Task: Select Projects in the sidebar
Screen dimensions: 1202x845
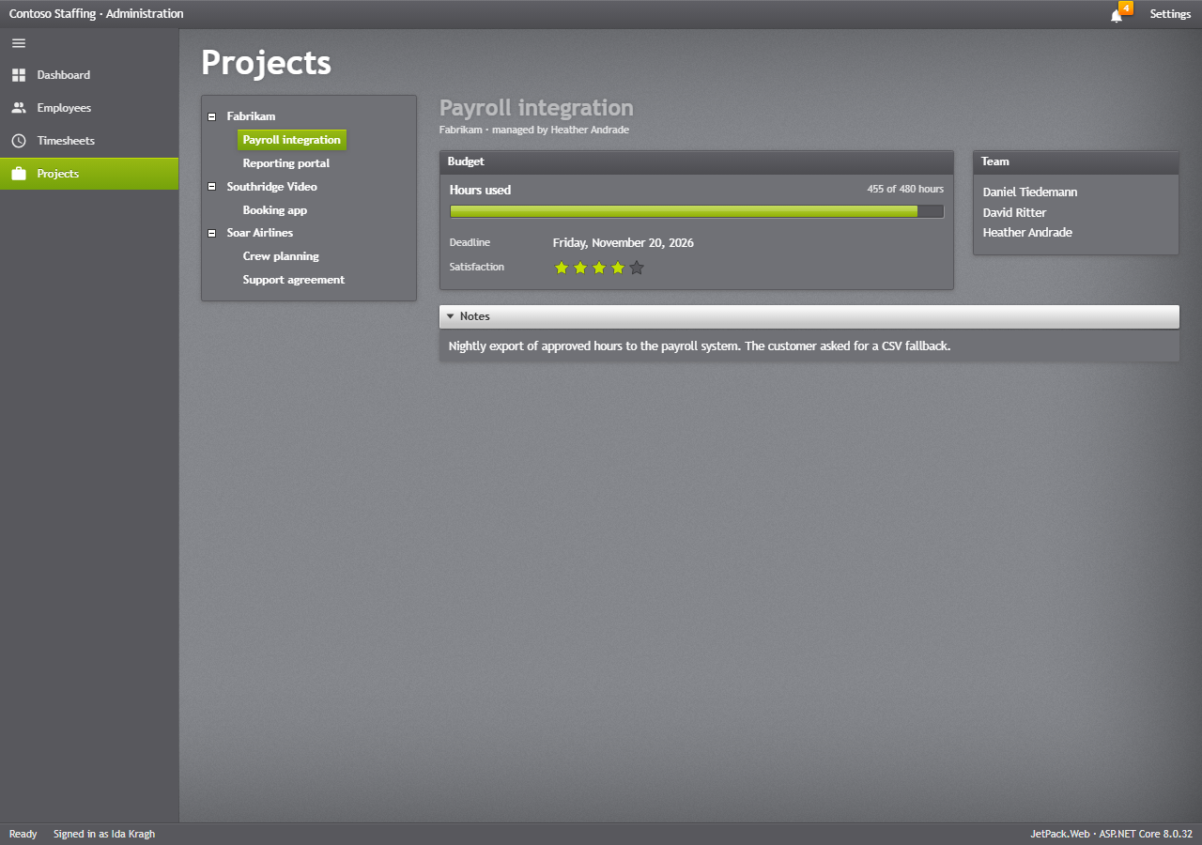Action: coord(89,174)
